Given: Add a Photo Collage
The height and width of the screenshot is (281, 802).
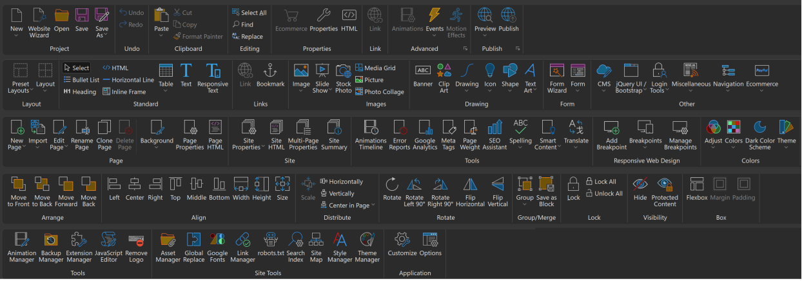Looking at the screenshot, I should tap(380, 92).
